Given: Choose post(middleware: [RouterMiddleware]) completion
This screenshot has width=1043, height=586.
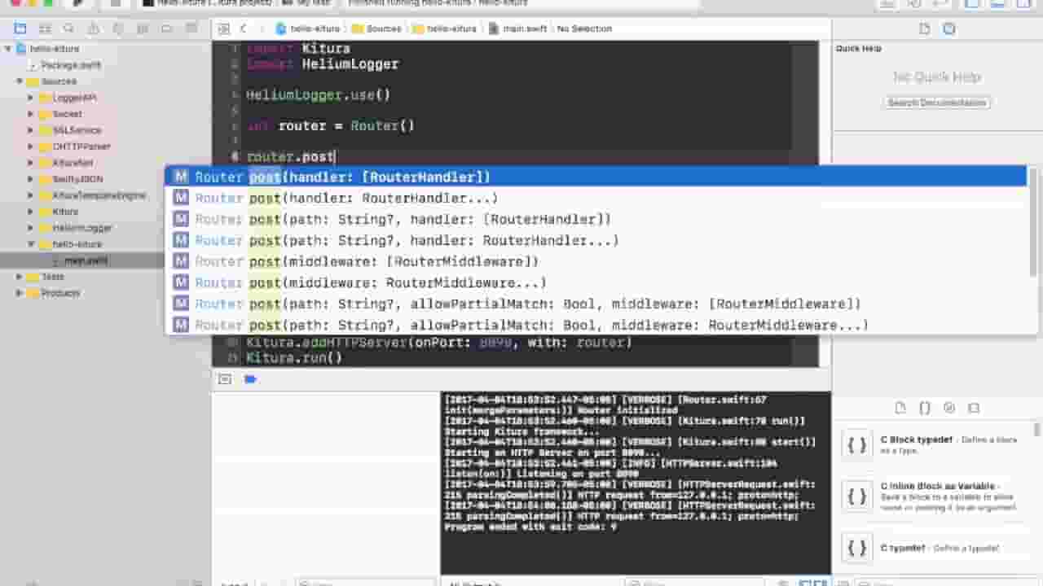Looking at the screenshot, I should [596, 261].
